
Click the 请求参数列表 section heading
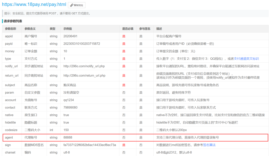pyautogui.click(x=13, y=21)
